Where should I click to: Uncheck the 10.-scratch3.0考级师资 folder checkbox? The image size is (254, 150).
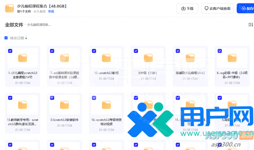pos(94,98)
